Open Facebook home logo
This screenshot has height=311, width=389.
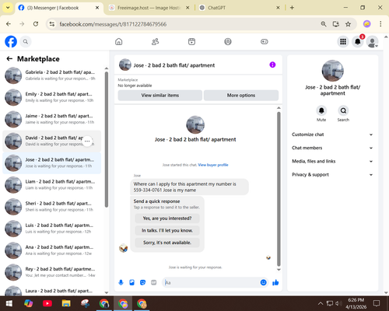click(11, 41)
